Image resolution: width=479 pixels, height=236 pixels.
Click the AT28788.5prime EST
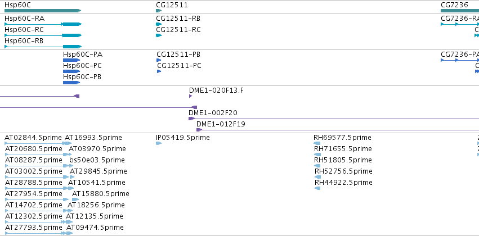[37, 188]
